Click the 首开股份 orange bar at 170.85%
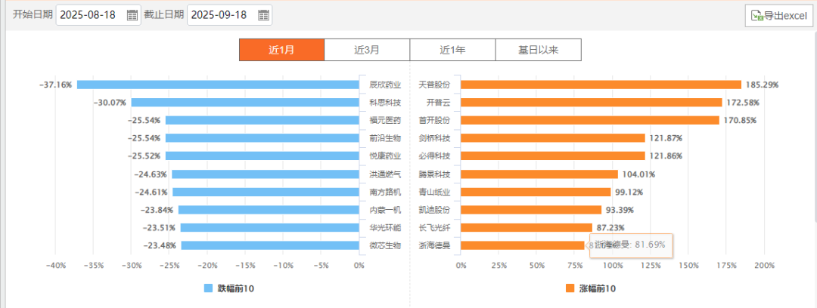Viewport: 817px width, 308px height. 589,120
